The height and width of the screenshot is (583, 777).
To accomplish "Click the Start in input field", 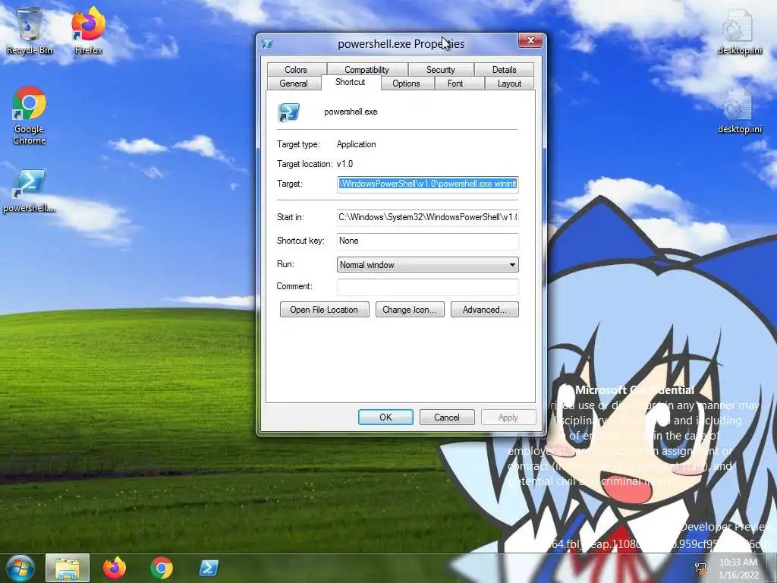I will tap(428, 217).
